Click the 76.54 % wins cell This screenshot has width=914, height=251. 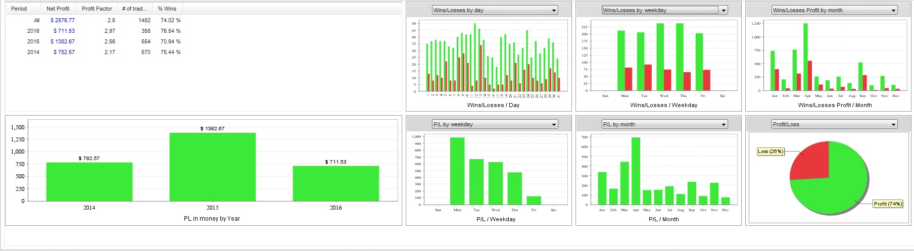click(170, 31)
